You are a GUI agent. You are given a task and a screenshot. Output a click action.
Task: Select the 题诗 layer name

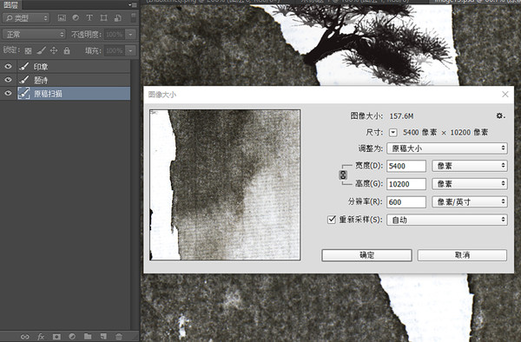[x=41, y=80]
